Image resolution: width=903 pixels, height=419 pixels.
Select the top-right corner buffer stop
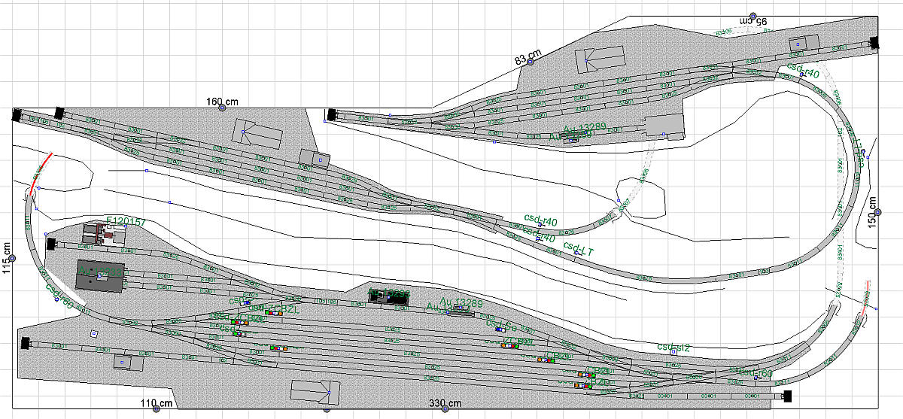coord(873,43)
